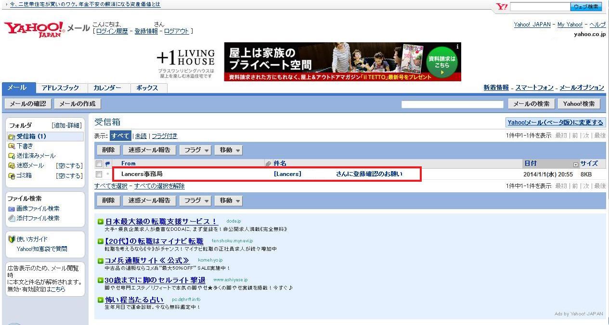Sort messages by the From column header
The image size is (609, 325).
click(x=129, y=164)
